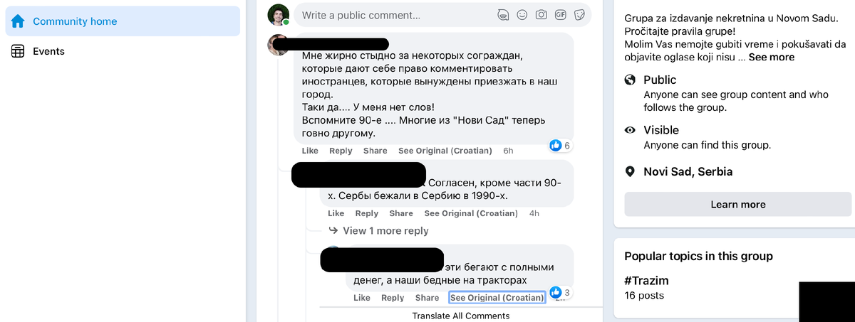Click the like reaction icon showing 3
Viewport: 855px width, 322px height.
[x=556, y=293]
